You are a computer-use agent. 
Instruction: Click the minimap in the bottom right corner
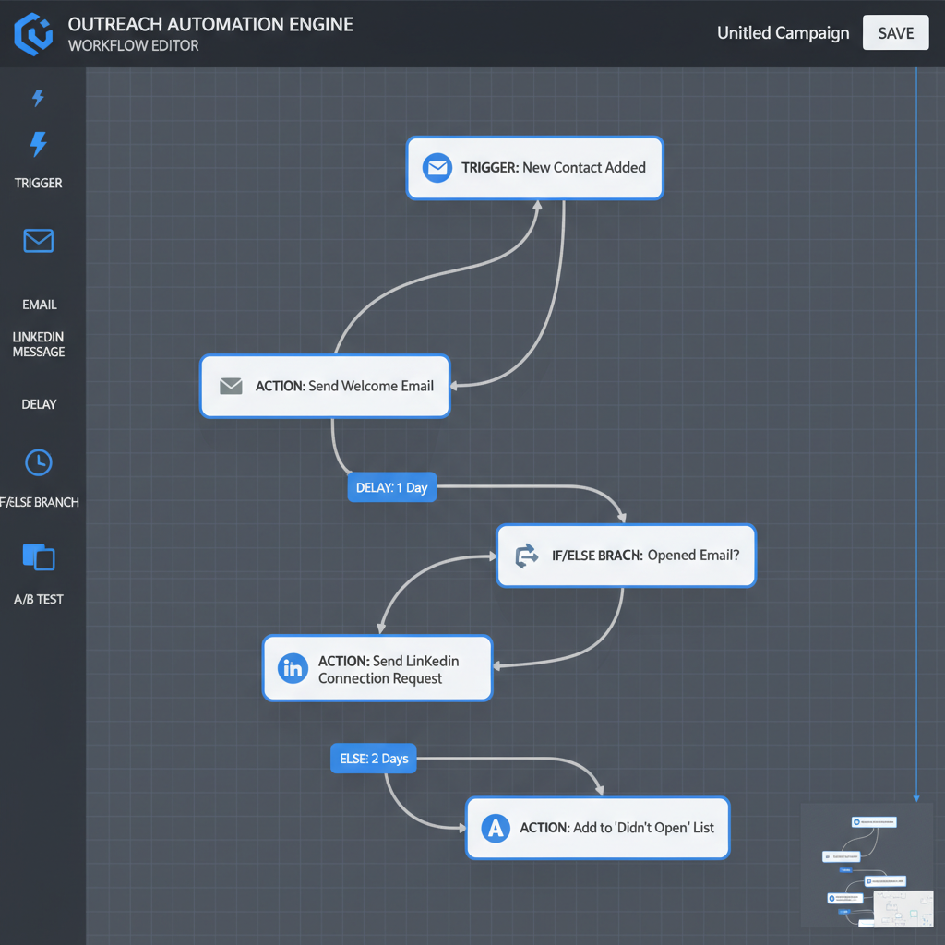pos(866,865)
